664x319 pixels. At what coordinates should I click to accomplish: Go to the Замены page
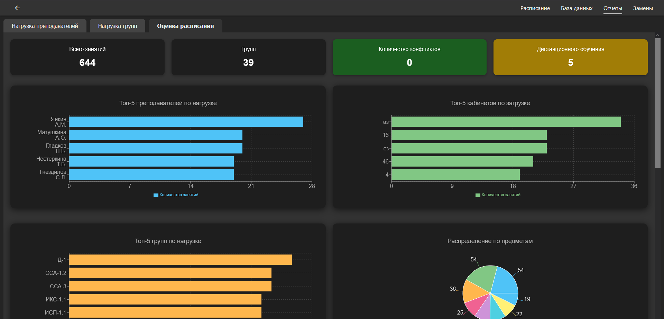(643, 8)
